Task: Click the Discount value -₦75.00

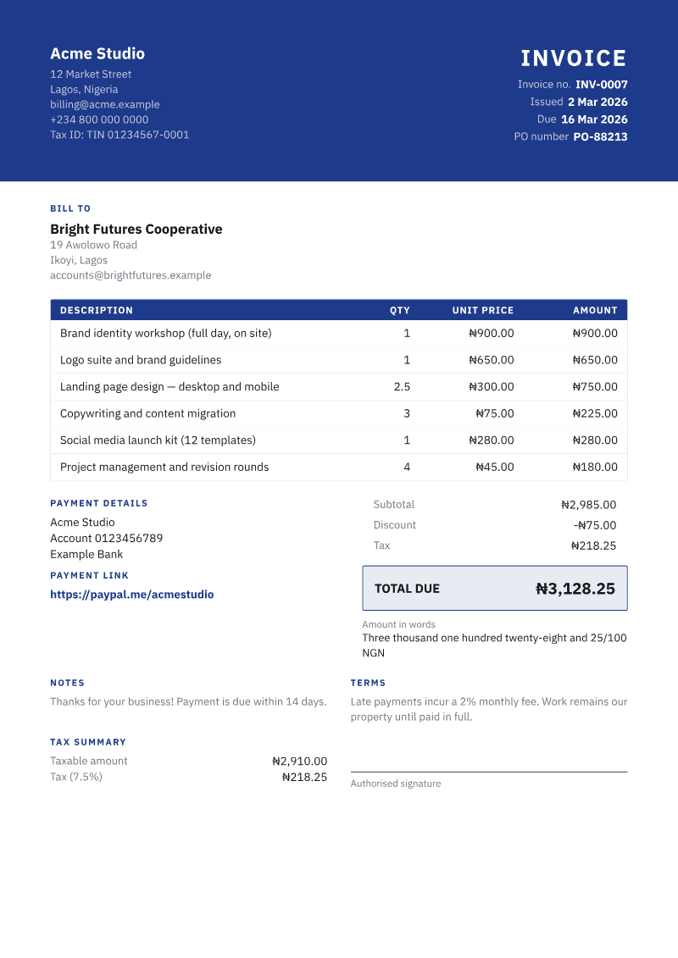Action: [x=595, y=525]
